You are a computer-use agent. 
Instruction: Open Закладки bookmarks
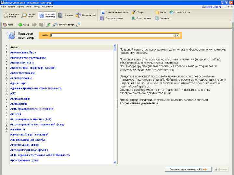[x=162, y=18]
